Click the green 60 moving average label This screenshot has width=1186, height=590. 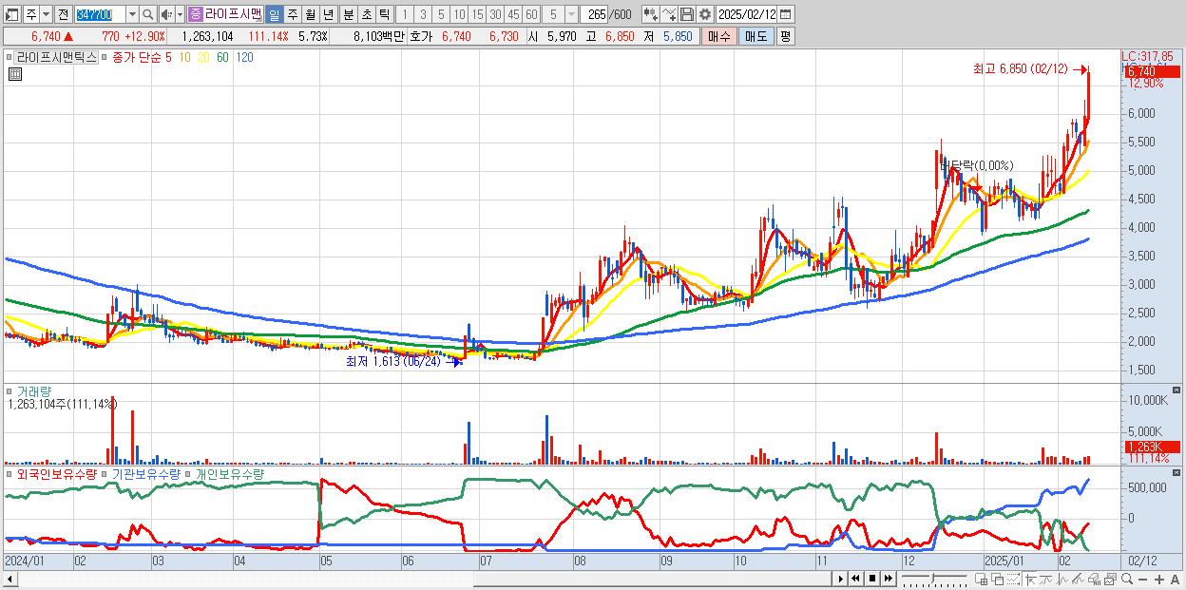tap(222, 57)
